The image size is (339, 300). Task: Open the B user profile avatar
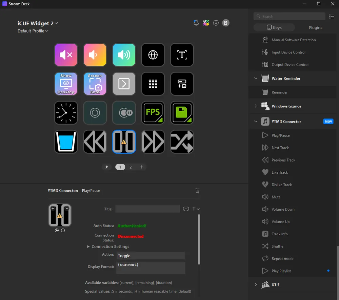click(226, 23)
